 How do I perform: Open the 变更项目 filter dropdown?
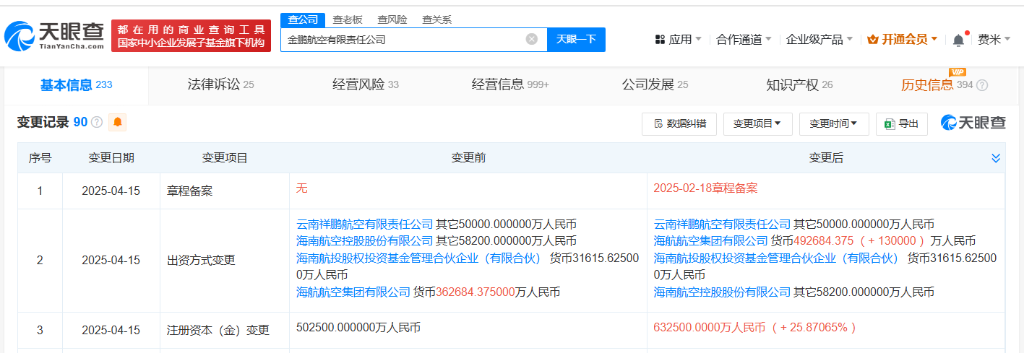tap(757, 123)
